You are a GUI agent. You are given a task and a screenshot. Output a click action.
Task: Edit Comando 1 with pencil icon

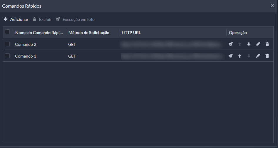[258, 56]
